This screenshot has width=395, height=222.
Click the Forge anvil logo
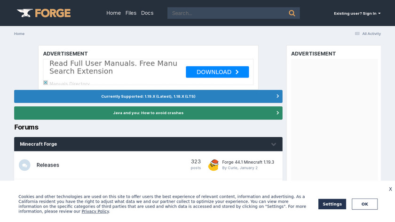[44, 13]
